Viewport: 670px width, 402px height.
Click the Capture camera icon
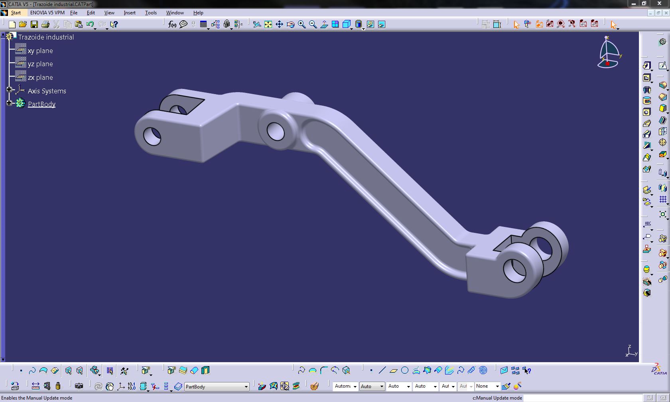pyautogui.click(x=79, y=386)
